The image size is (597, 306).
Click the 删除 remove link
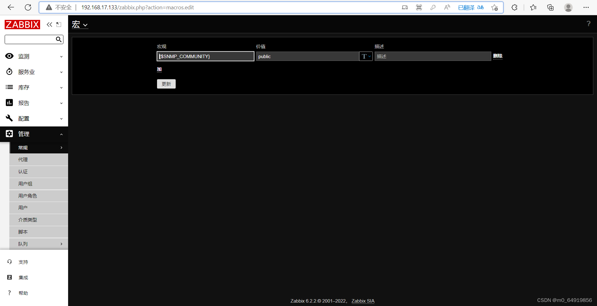498,56
